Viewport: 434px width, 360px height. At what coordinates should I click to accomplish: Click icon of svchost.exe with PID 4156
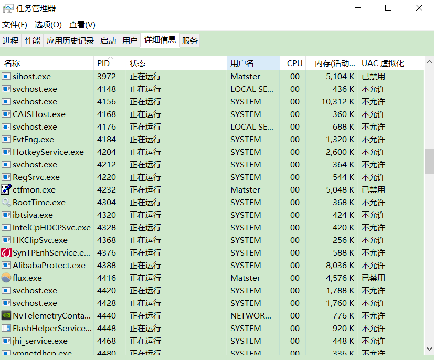(6, 102)
